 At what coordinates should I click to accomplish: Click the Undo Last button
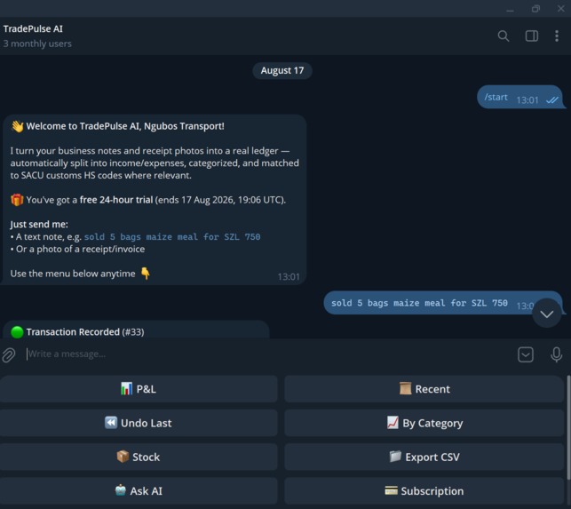(139, 423)
